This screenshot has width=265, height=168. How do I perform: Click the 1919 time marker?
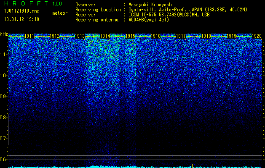click(x=231, y=36)
